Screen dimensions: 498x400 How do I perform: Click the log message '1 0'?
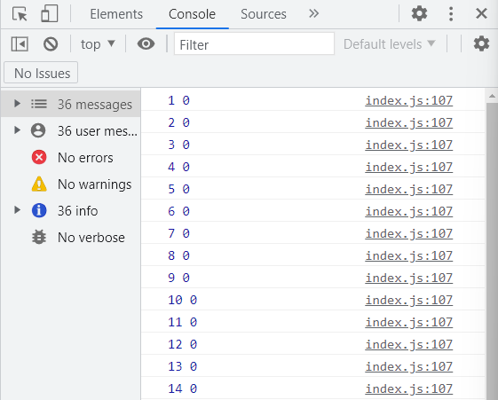(178, 100)
